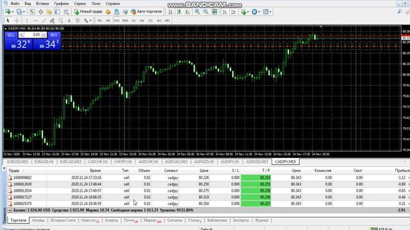Toggle the Terminal panel icon
Image resolution: width=410 pixels, height=230 pixels.
pos(58,11)
